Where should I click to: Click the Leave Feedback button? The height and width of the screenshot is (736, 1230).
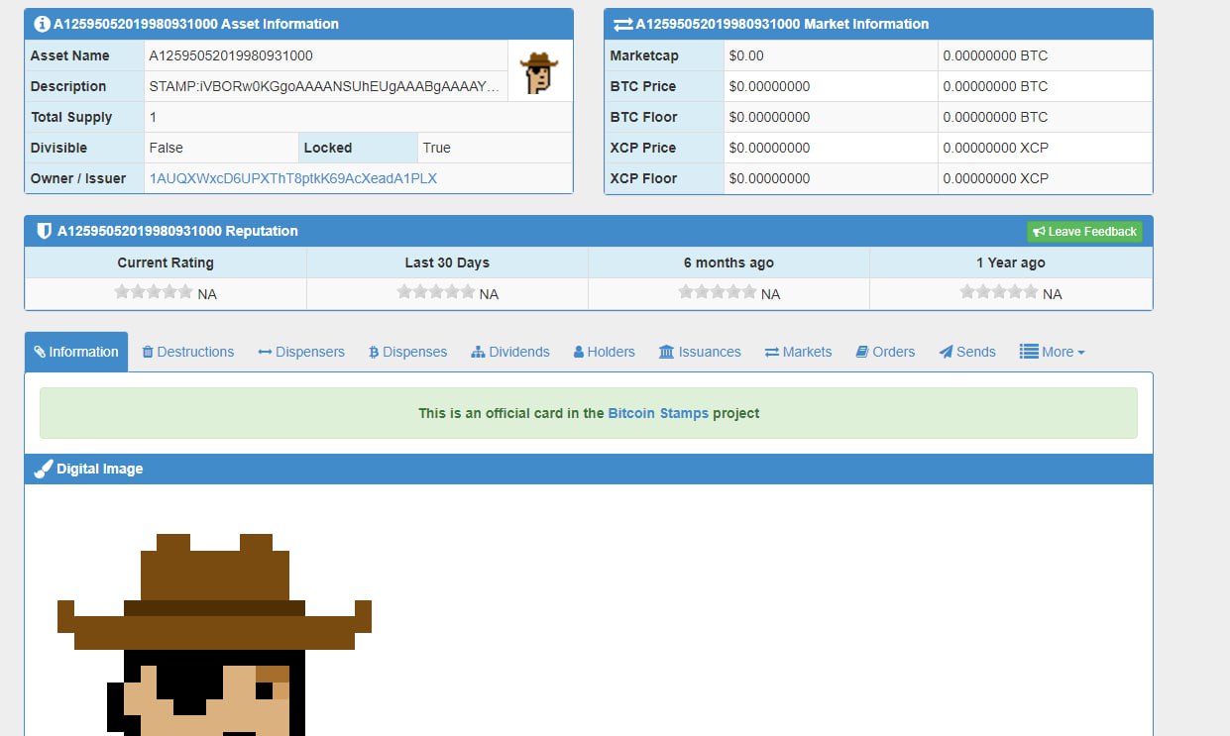[1084, 232]
